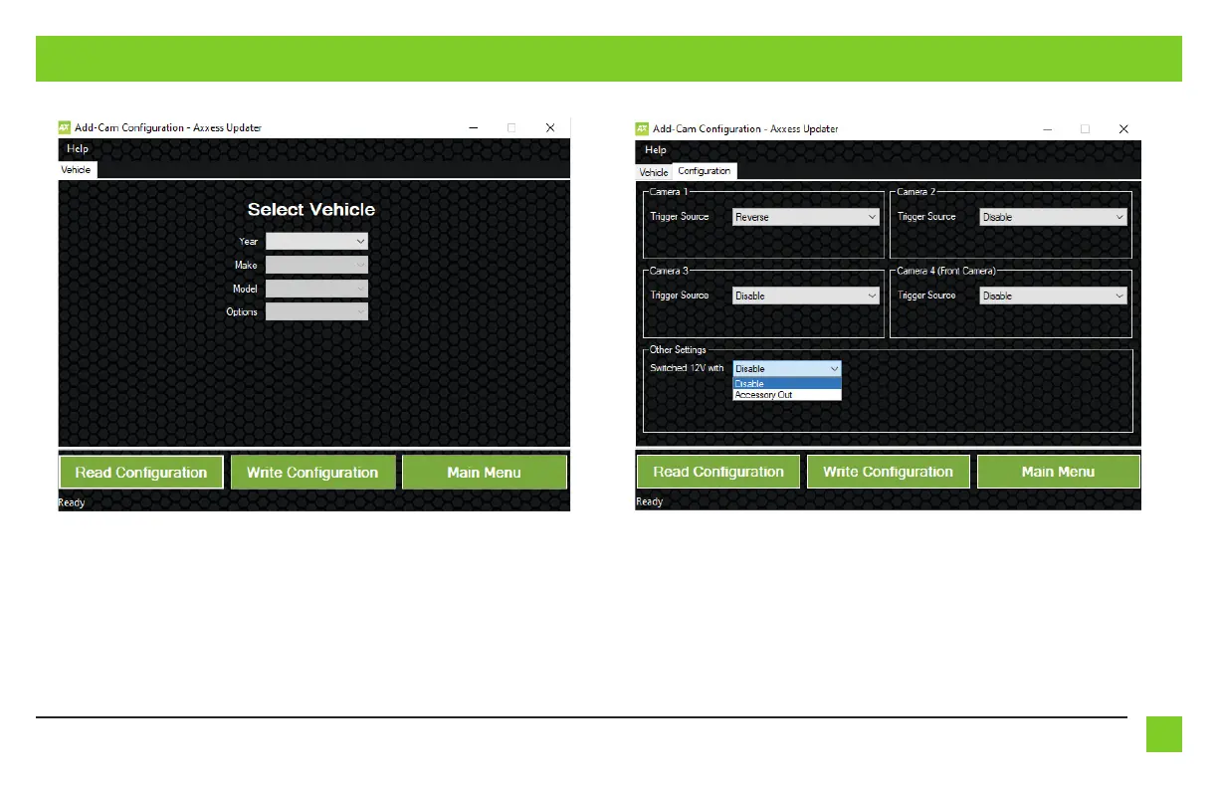
Task: Click the Axxess app icon on the Select Vehicle window
Action: (x=65, y=127)
